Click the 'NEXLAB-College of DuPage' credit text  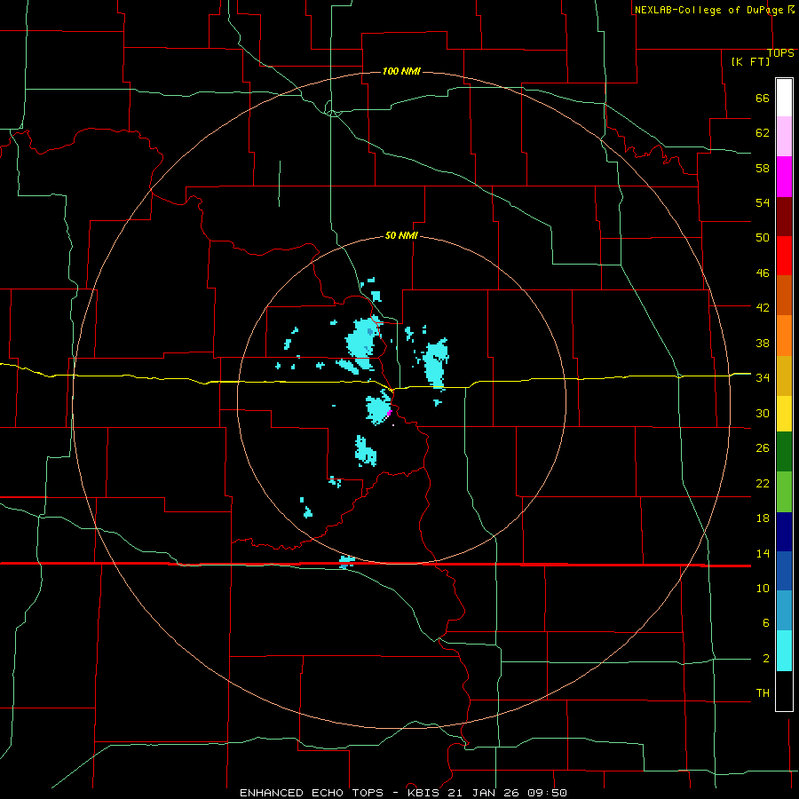tap(708, 10)
